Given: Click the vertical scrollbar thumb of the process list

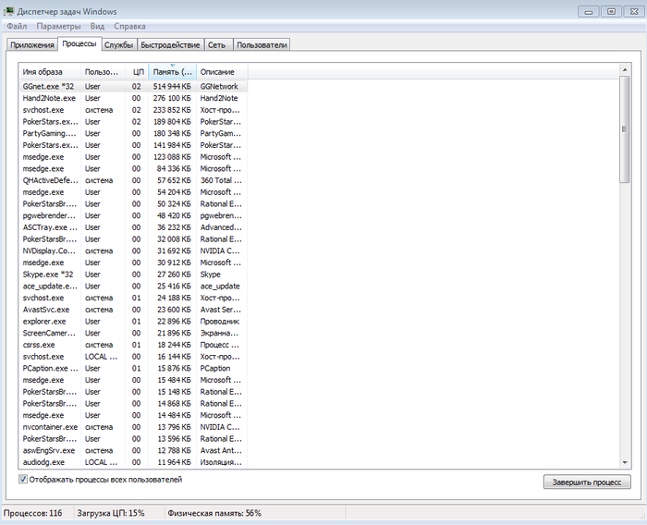Looking at the screenshot, I should (x=625, y=129).
